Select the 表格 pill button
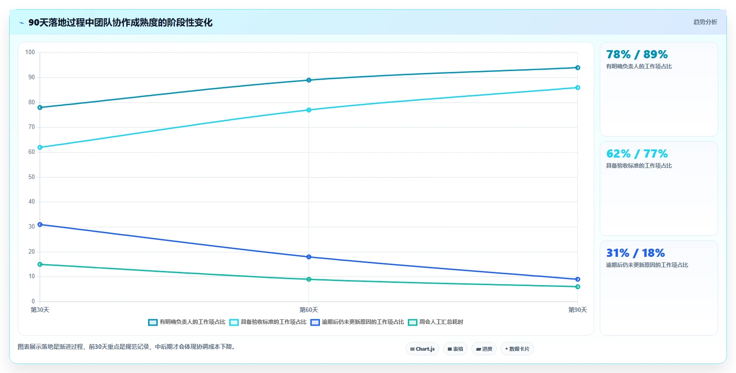Screen dimensions: 736x373 455,349
